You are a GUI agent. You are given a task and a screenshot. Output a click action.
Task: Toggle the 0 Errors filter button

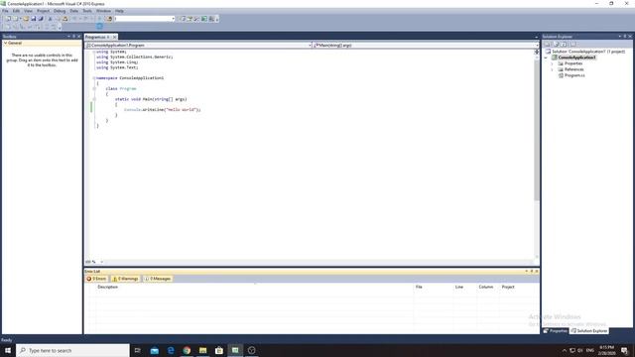(97, 279)
